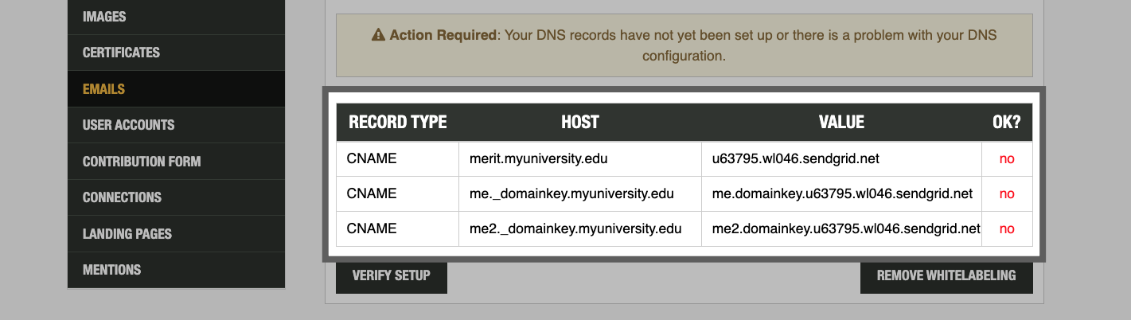Click the red 'no' status in first row
The width and height of the screenshot is (1131, 320).
(1007, 158)
